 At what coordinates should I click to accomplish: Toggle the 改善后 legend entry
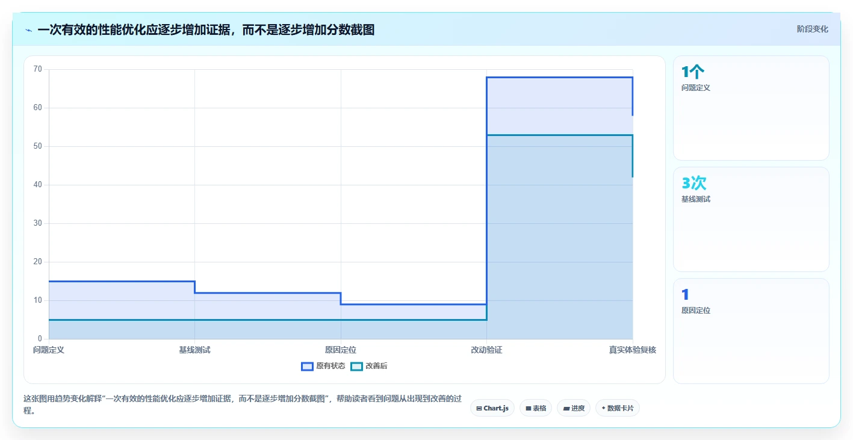click(369, 366)
